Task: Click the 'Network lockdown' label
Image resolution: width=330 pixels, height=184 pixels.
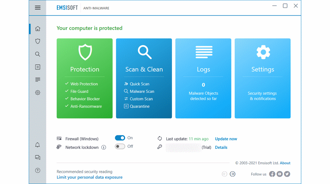Action: coord(82,148)
